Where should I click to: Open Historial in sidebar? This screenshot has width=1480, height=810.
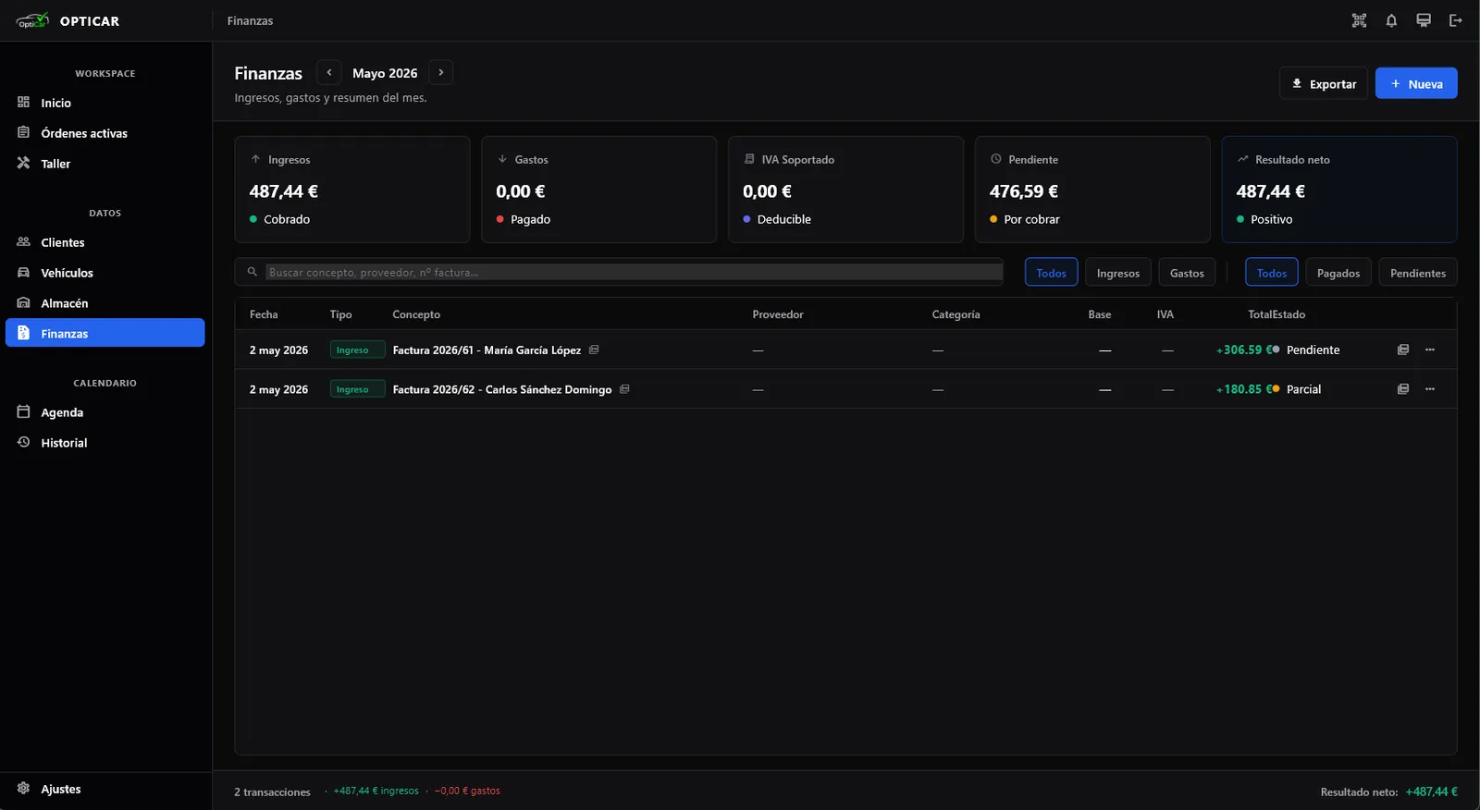pos(105,443)
